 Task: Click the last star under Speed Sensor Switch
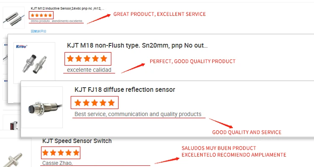pos(76,153)
